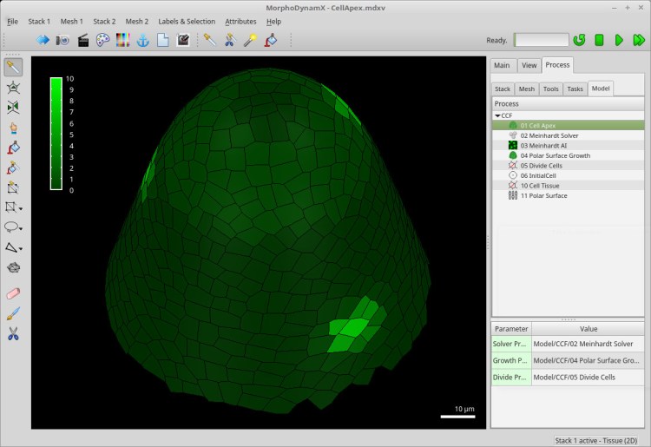
Task: Select the scissors tool in left sidebar
Action: [x=13, y=334]
